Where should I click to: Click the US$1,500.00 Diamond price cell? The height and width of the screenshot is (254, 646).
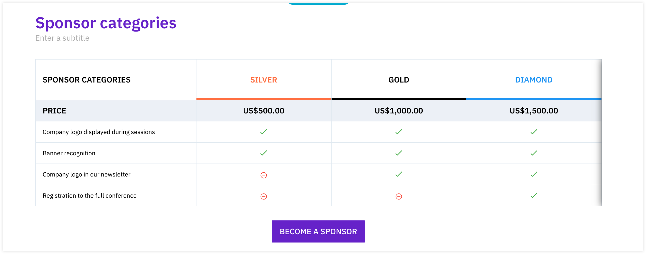(x=534, y=111)
